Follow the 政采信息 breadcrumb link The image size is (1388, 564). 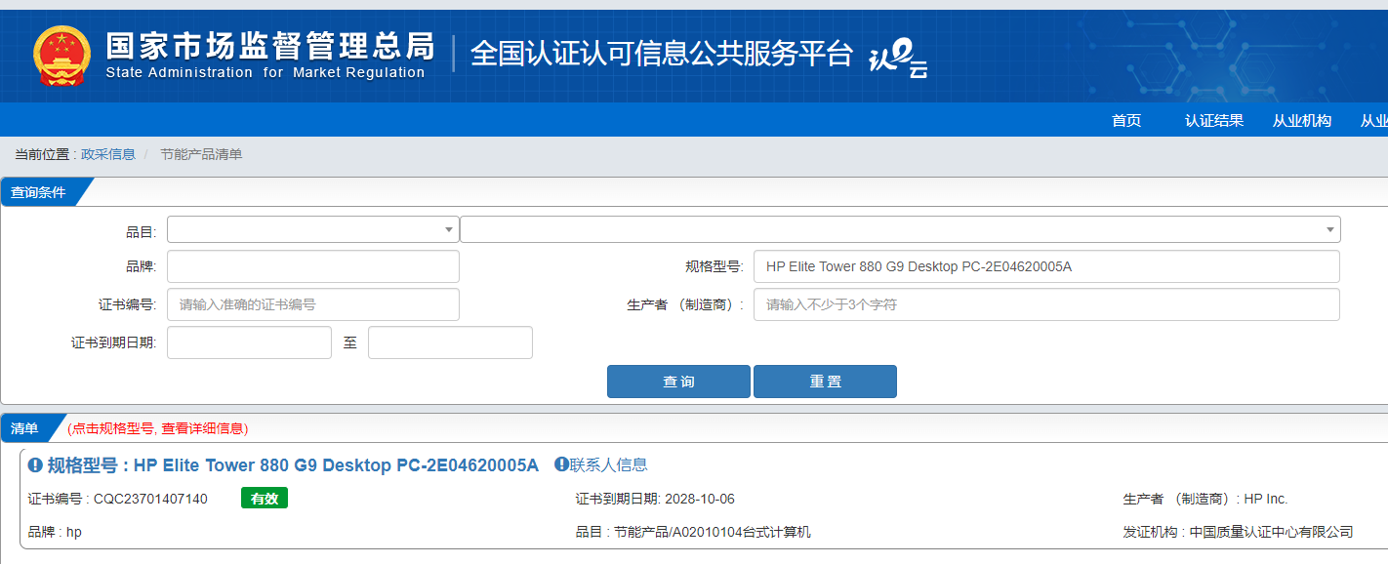108,154
